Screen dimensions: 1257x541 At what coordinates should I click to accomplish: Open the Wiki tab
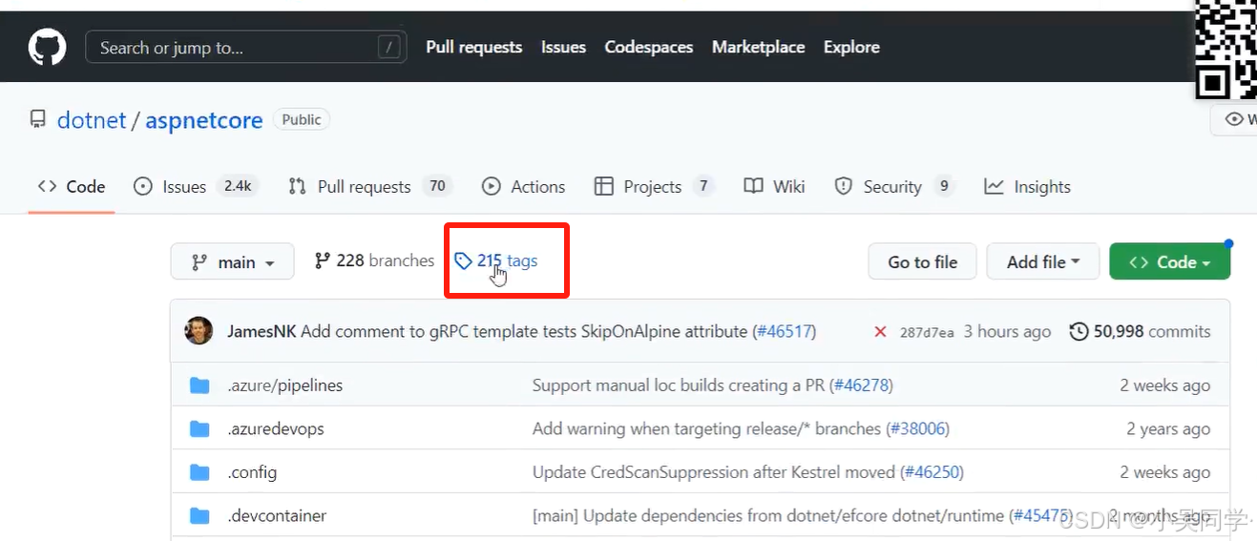click(x=775, y=187)
